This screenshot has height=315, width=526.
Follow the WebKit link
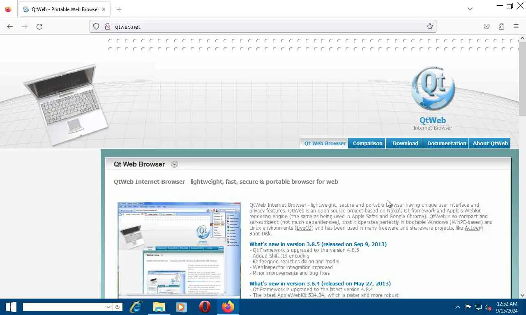[x=473, y=211]
